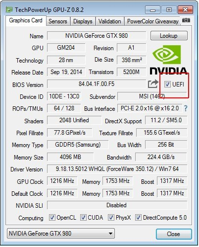Click the BIOS share export arrow icon
This screenshot has width=199, height=247.
[153, 84]
